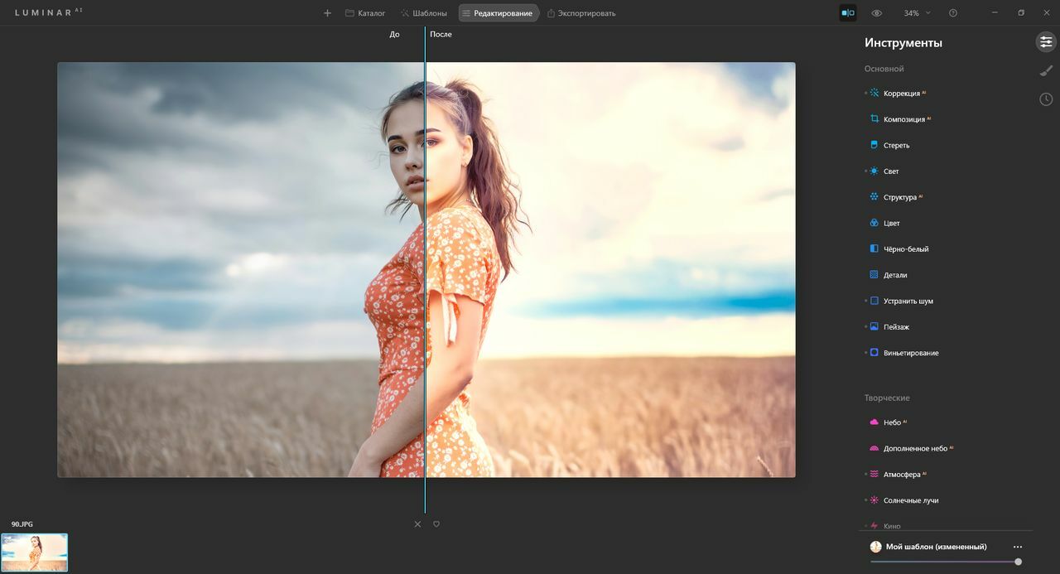This screenshot has width=1060, height=574.
Task: Select the Композиция crop tool
Action: click(x=903, y=119)
